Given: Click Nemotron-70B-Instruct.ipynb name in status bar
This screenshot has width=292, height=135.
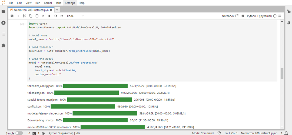Looking at the screenshot, I should (x=259, y=133).
